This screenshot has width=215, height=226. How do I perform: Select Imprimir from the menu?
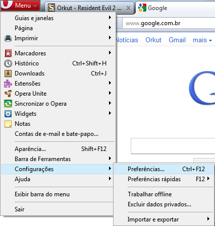click(58, 38)
